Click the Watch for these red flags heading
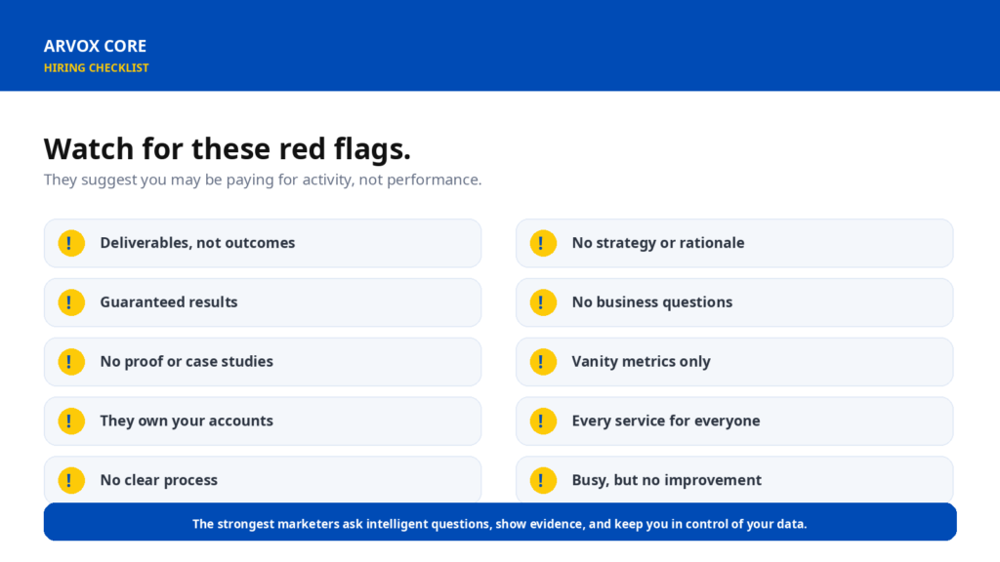 click(227, 149)
